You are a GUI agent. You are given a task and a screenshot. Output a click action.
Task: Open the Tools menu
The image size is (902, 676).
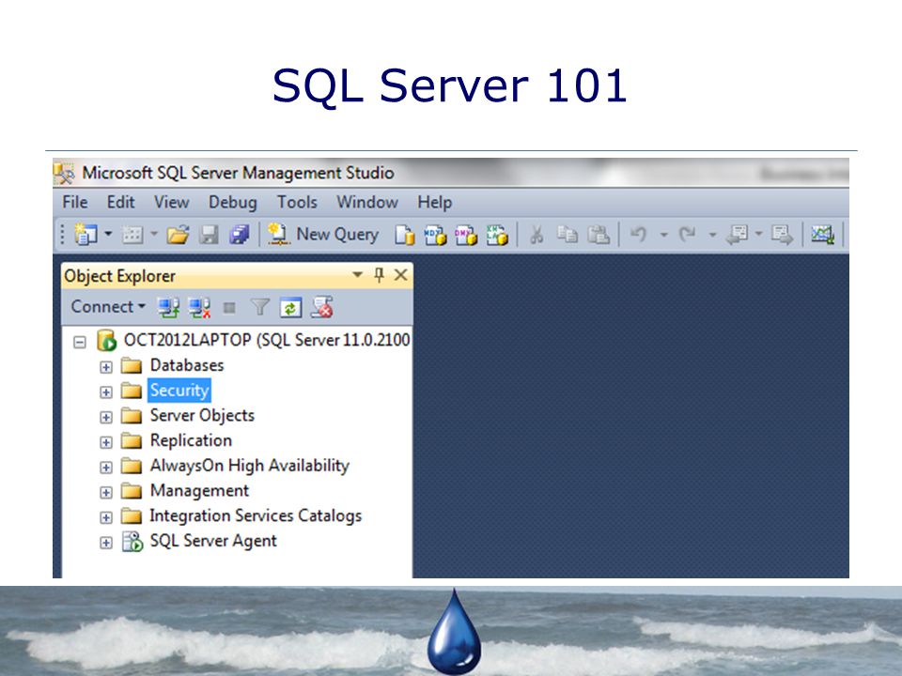pos(297,203)
